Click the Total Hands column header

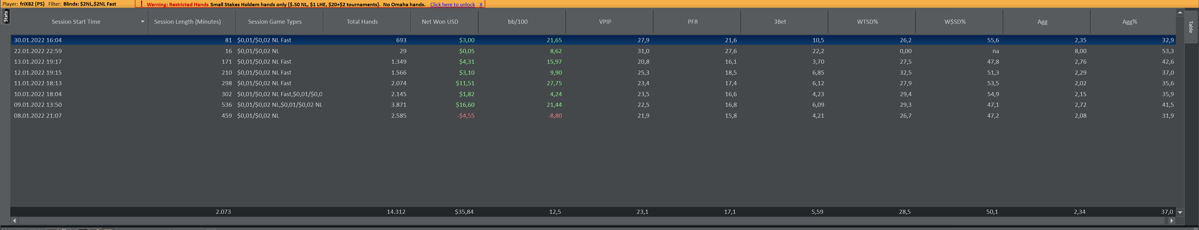(362, 22)
